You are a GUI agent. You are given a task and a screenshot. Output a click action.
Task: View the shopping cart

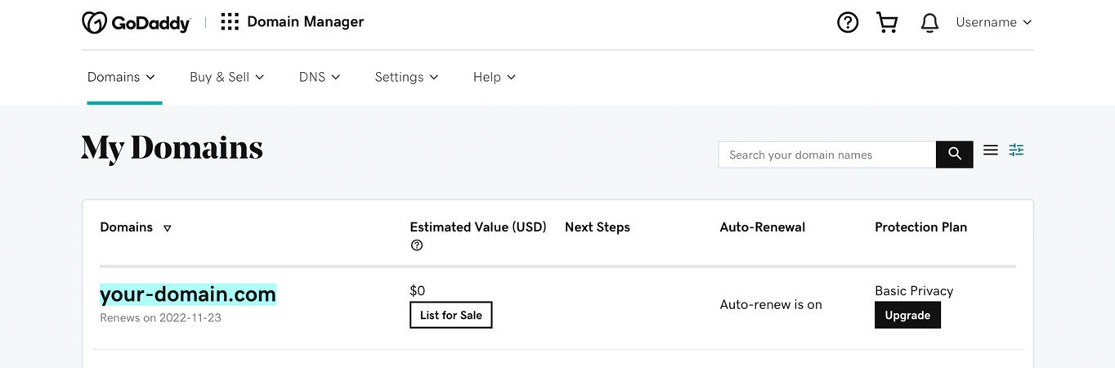pos(887,22)
